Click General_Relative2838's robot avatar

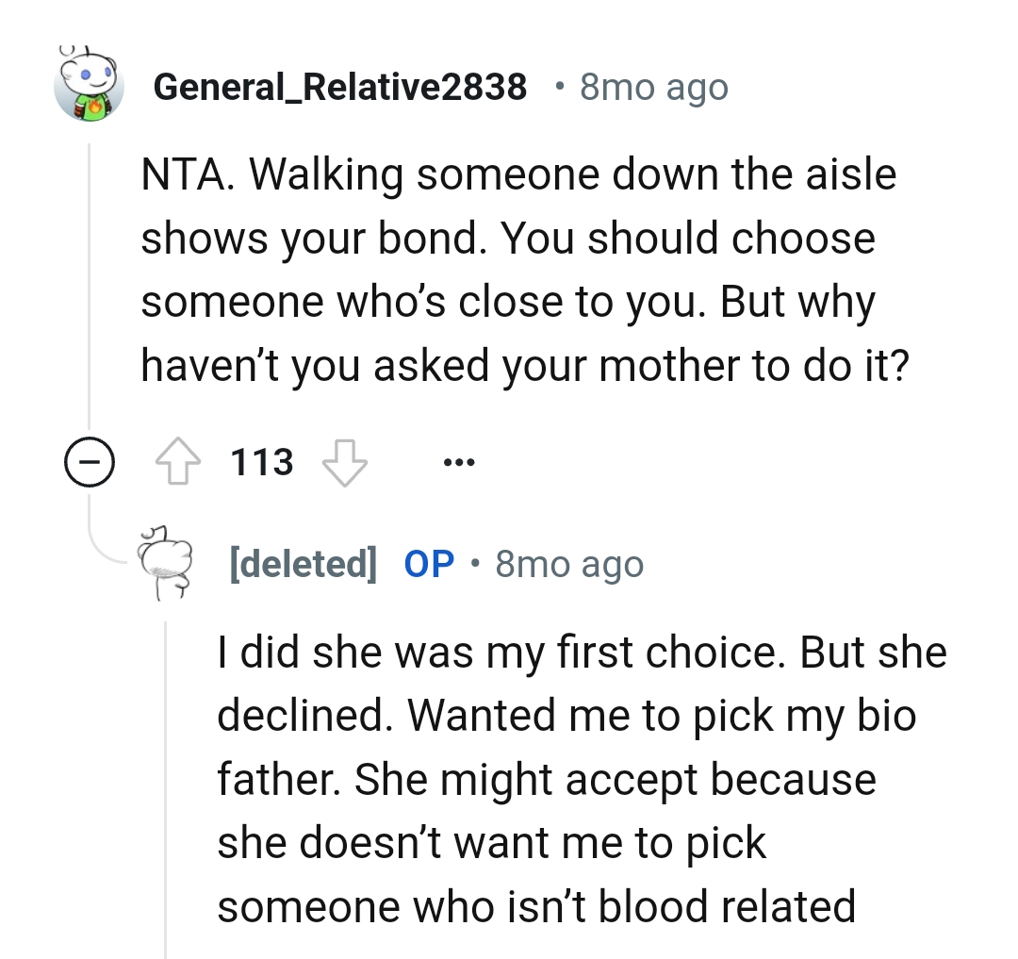88,85
